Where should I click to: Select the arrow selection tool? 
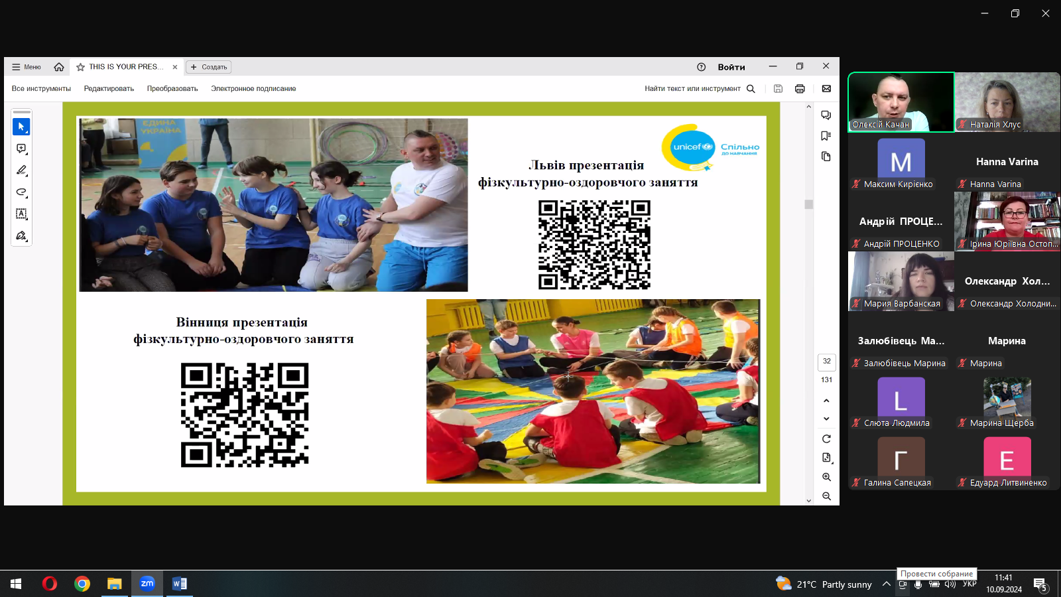coord(21,126)
